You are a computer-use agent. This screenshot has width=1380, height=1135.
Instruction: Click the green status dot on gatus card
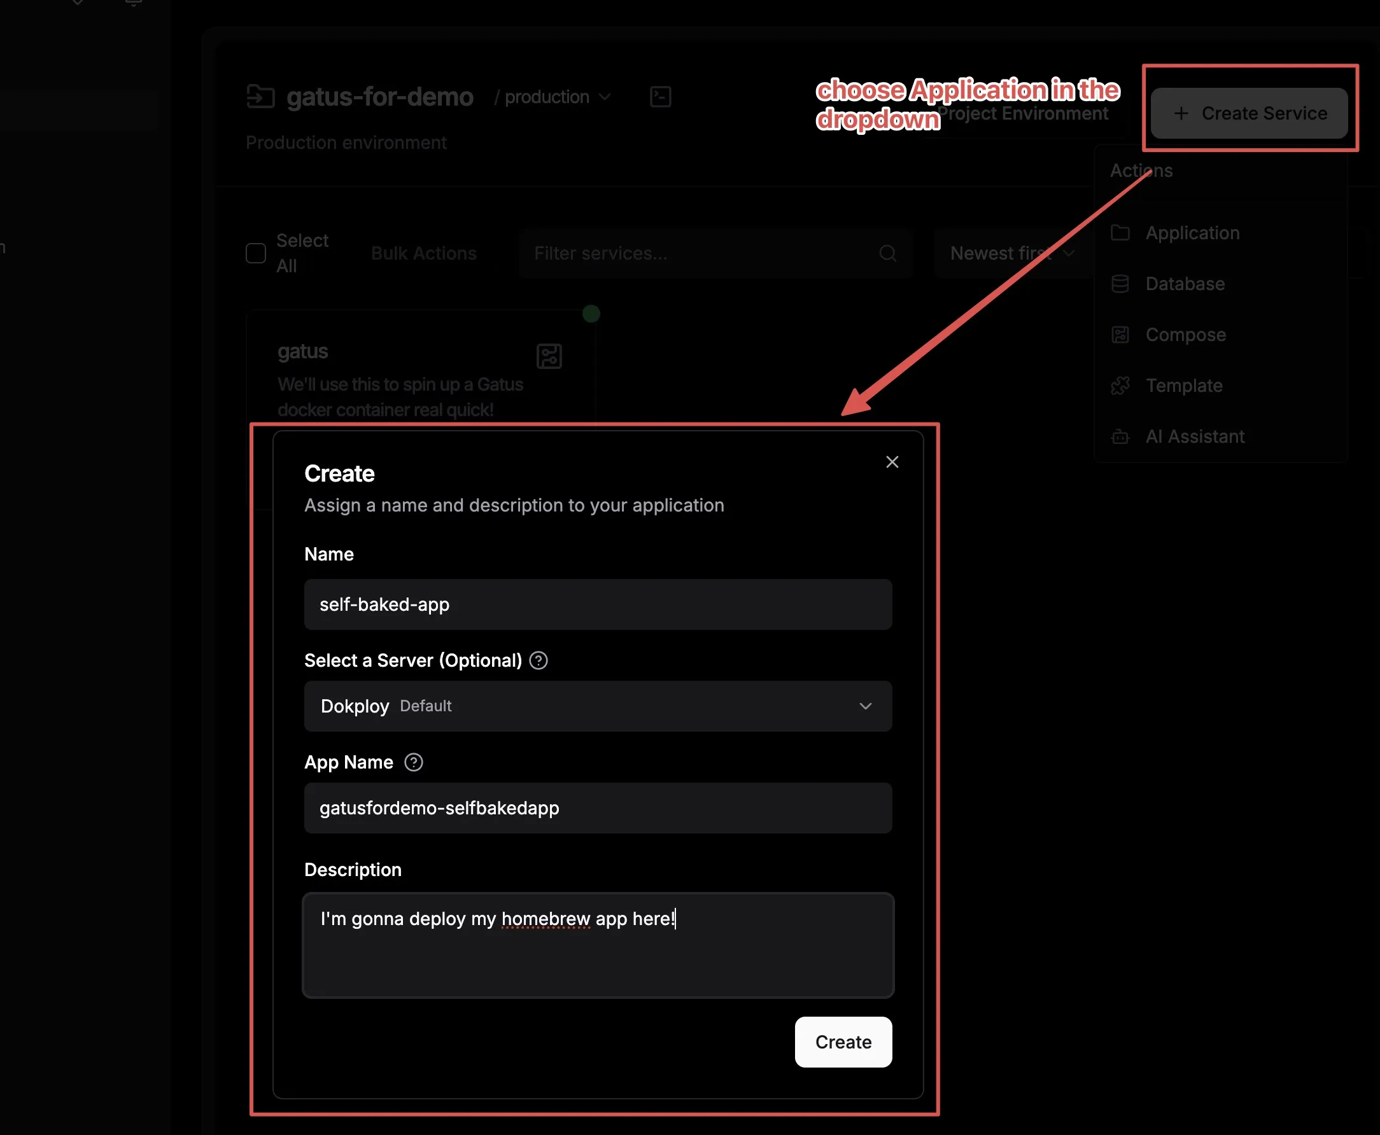(x=591, y=314)
